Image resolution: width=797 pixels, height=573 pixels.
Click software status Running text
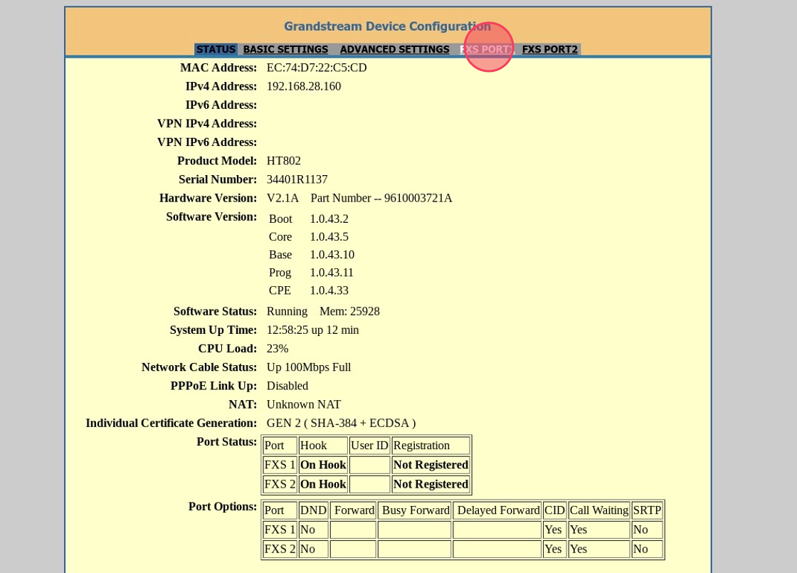(x=287, y=312)
